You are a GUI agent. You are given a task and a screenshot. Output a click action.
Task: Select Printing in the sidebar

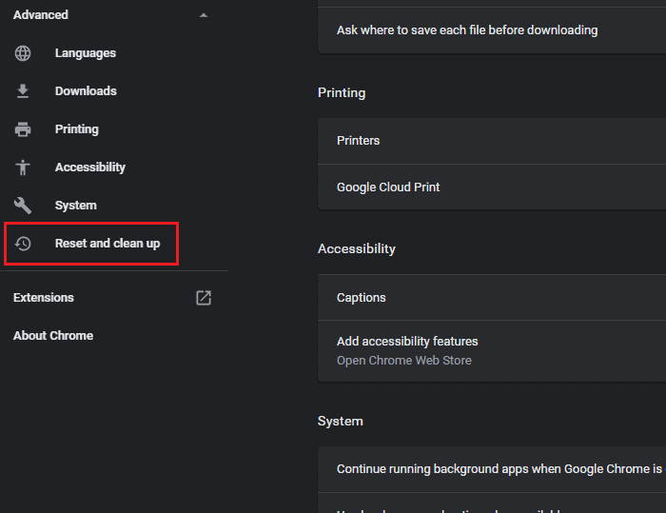[76, 129]
